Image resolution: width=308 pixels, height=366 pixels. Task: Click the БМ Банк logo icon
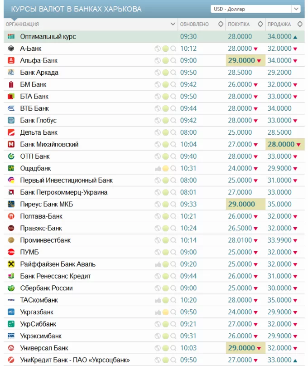(11, 84)
